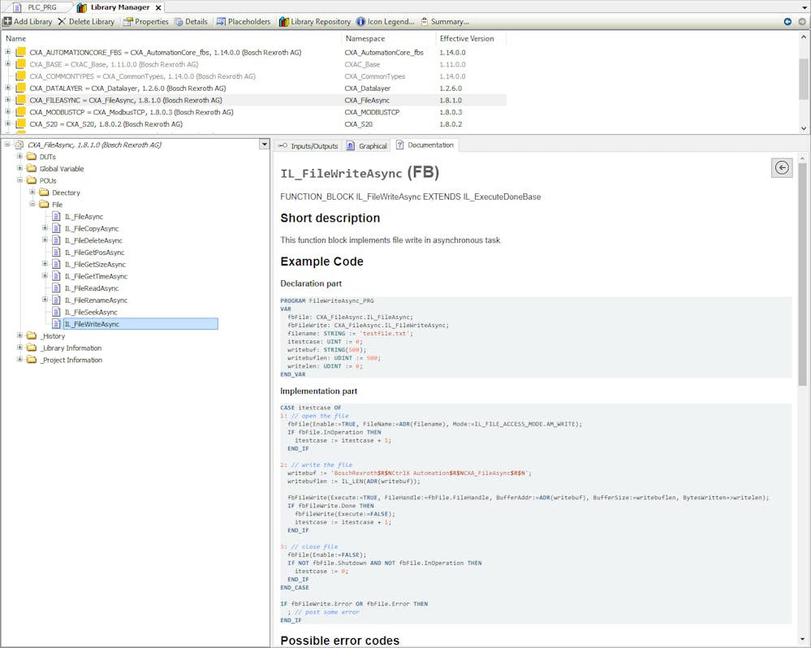Sort library list by Namespace column
This screenshot has width=811, height=648.
(365, 38)
